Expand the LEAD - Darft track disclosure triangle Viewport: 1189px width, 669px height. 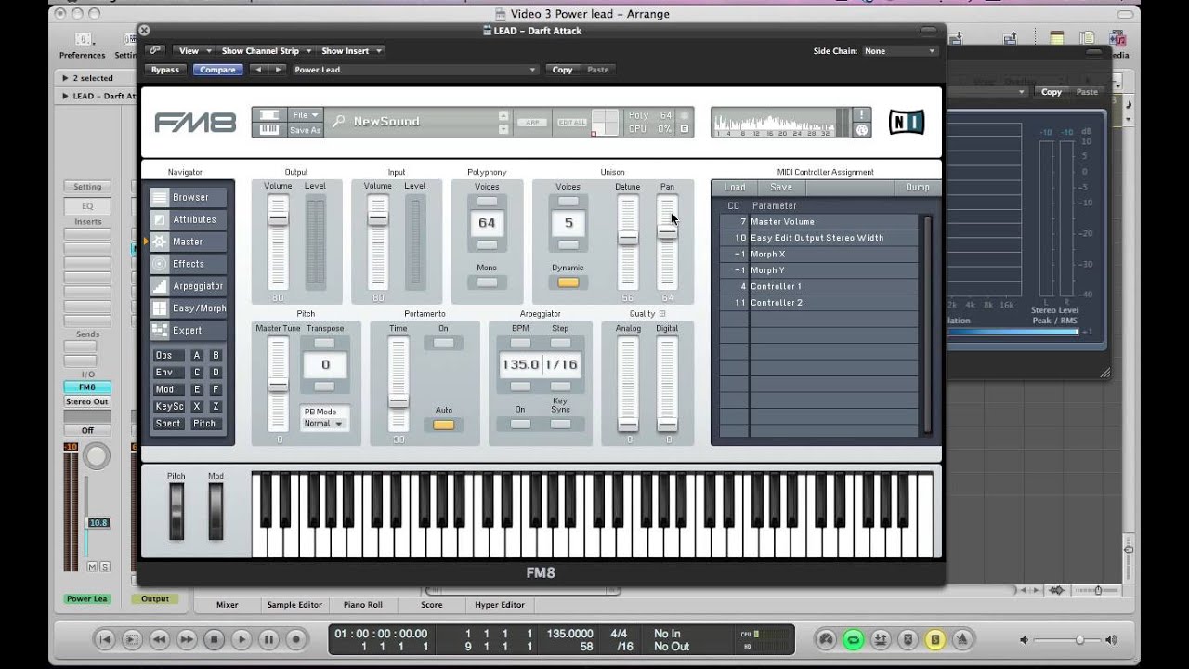66,96
